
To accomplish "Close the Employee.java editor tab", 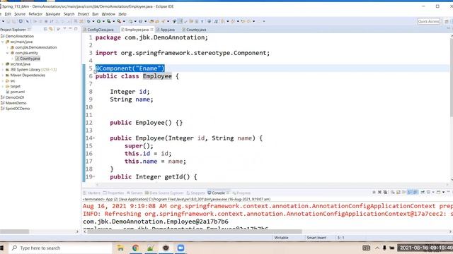I will pos(151,30).
